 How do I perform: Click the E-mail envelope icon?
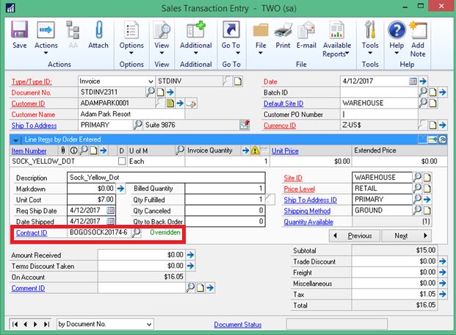(x=306, y=31)
